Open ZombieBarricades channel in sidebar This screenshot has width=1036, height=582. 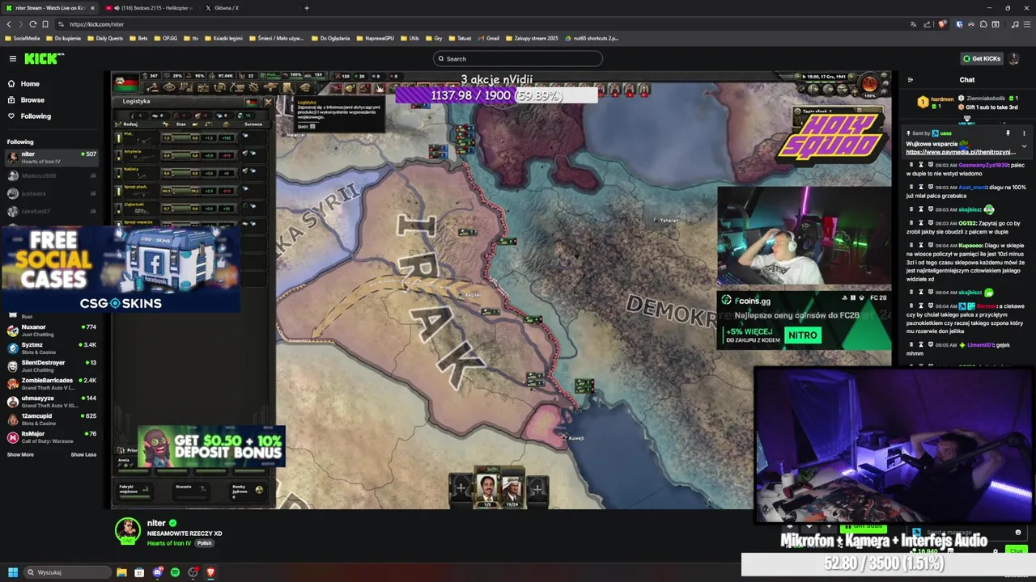click(x=52, y=383)
